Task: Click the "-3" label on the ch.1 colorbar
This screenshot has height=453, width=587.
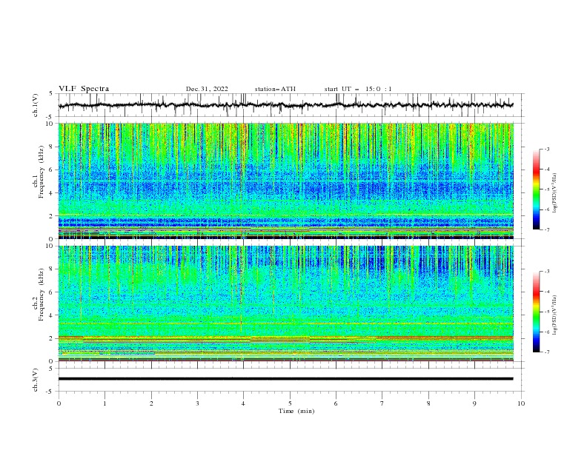Action: (x=546, y=149)
